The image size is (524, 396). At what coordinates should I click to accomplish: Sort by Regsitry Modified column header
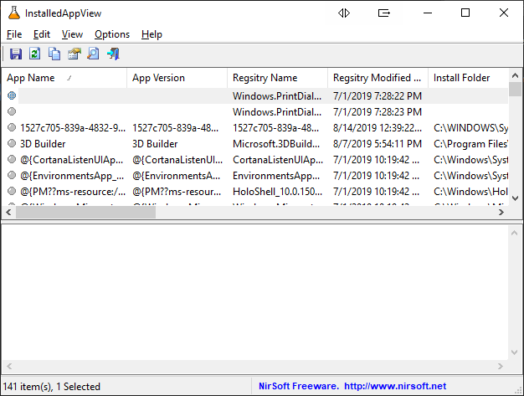tap(378, 78)
